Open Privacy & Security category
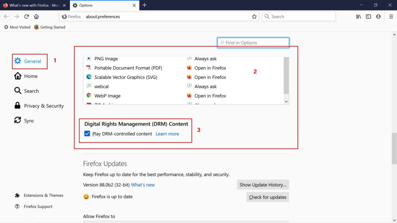 tap(39, 106)
